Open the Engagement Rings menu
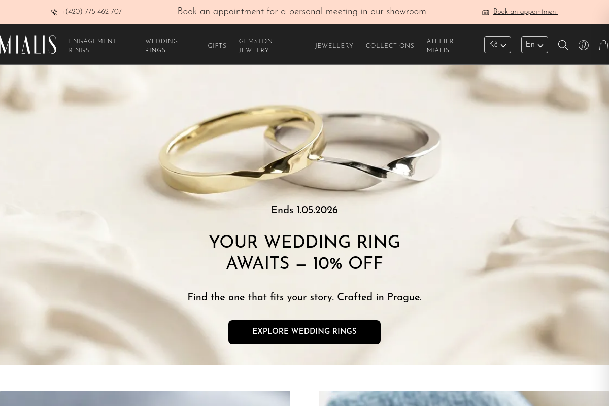The image size is (609, 406). (93, 46)
